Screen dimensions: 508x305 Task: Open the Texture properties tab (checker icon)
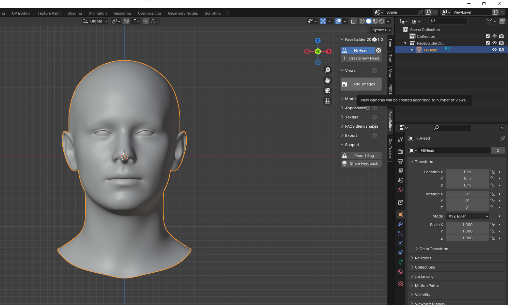[x=400, y=284]
